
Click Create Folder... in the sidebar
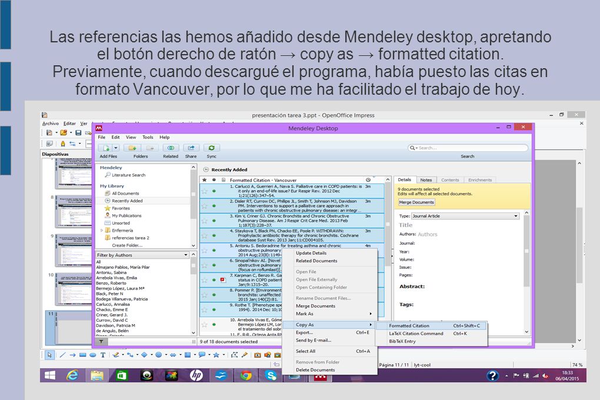click(x=127, y=245)
